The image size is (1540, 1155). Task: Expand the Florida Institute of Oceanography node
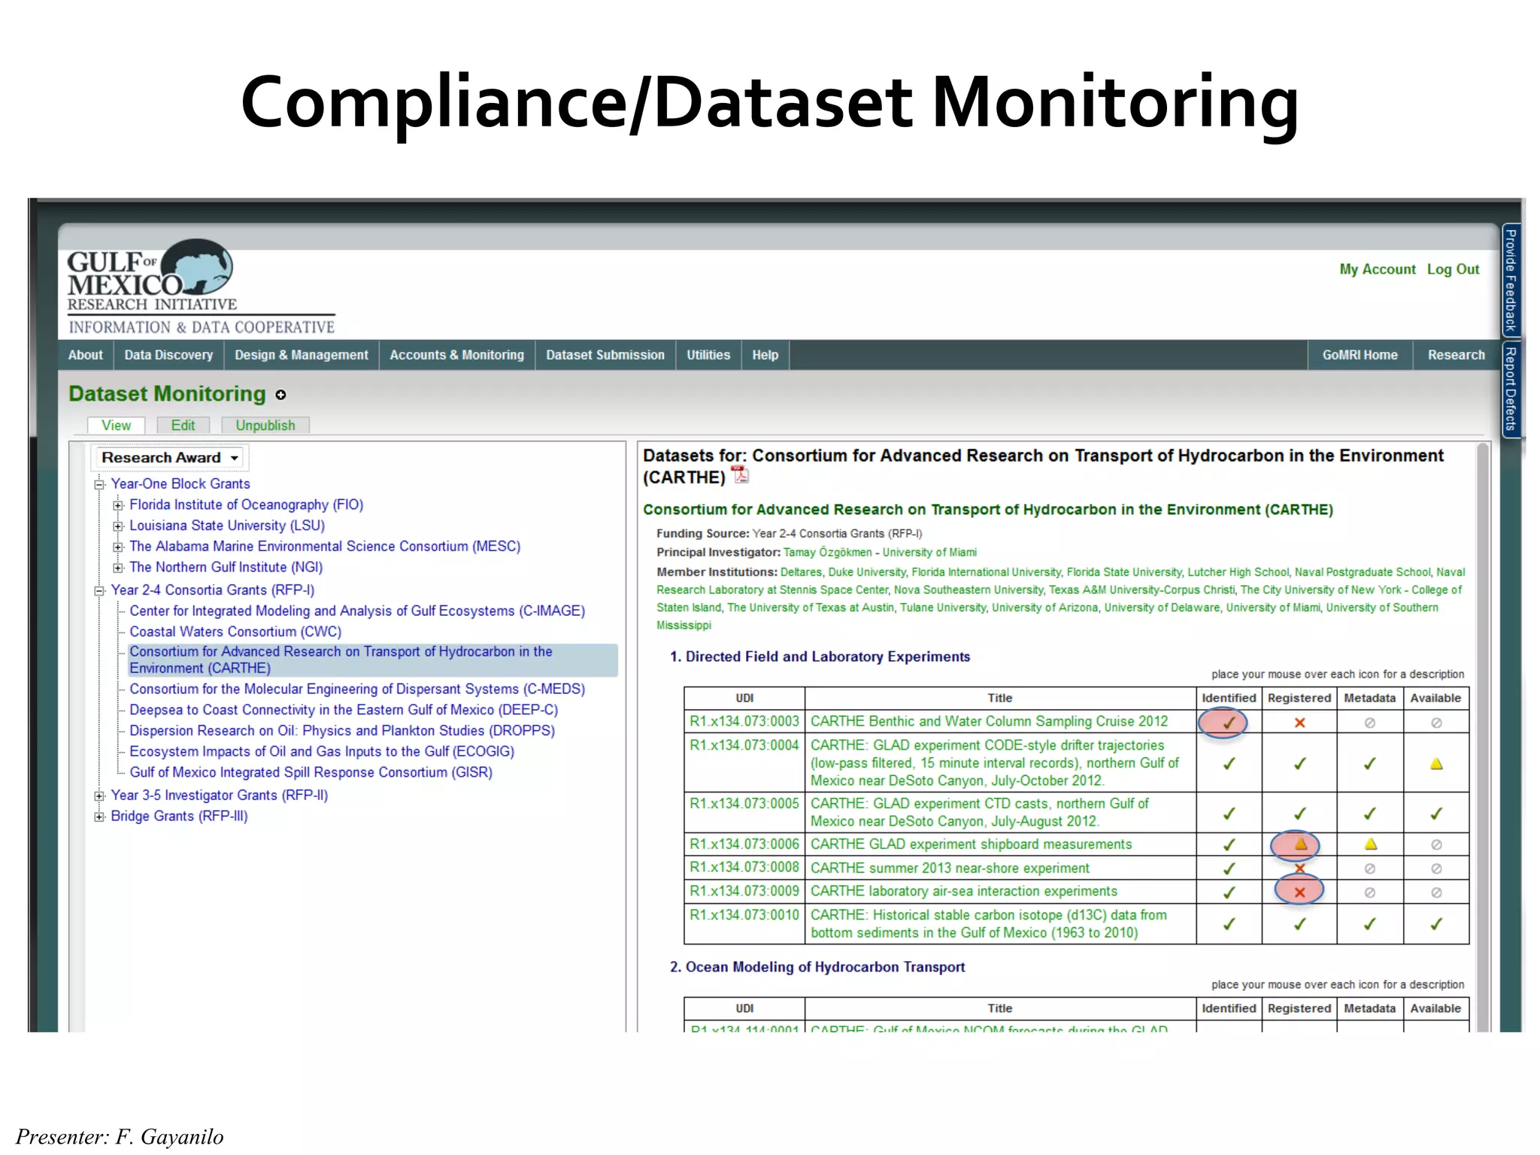(x=117, y=505)
